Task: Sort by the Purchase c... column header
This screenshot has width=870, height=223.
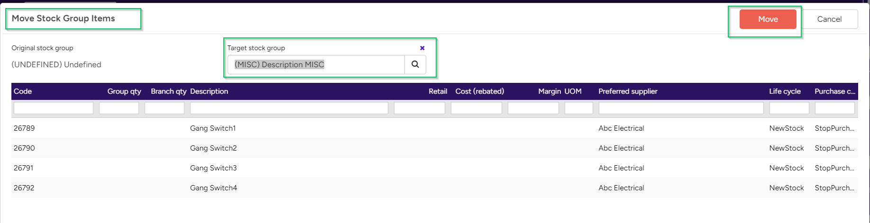Action: pyautogui.click(x=835, y=91)
